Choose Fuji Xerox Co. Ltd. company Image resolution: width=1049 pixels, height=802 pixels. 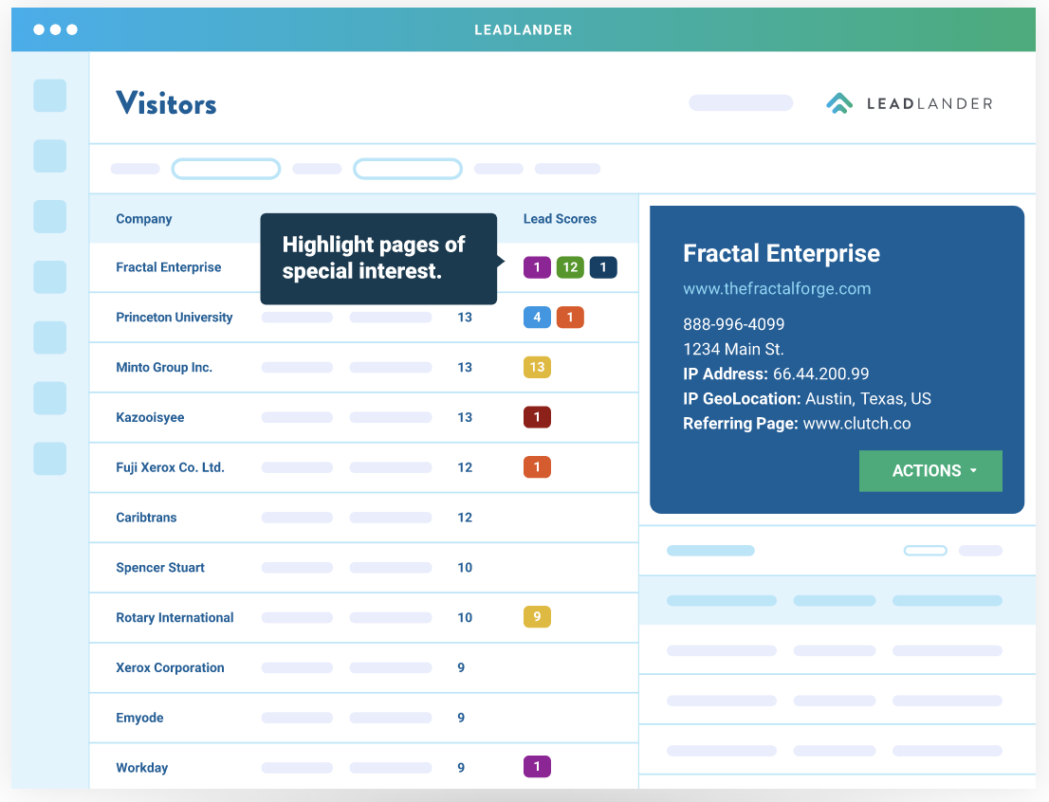coord(170,467)
